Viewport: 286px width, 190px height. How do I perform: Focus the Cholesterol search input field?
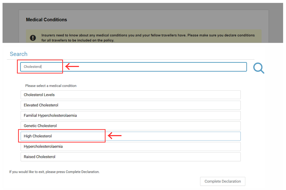(134, 67)
